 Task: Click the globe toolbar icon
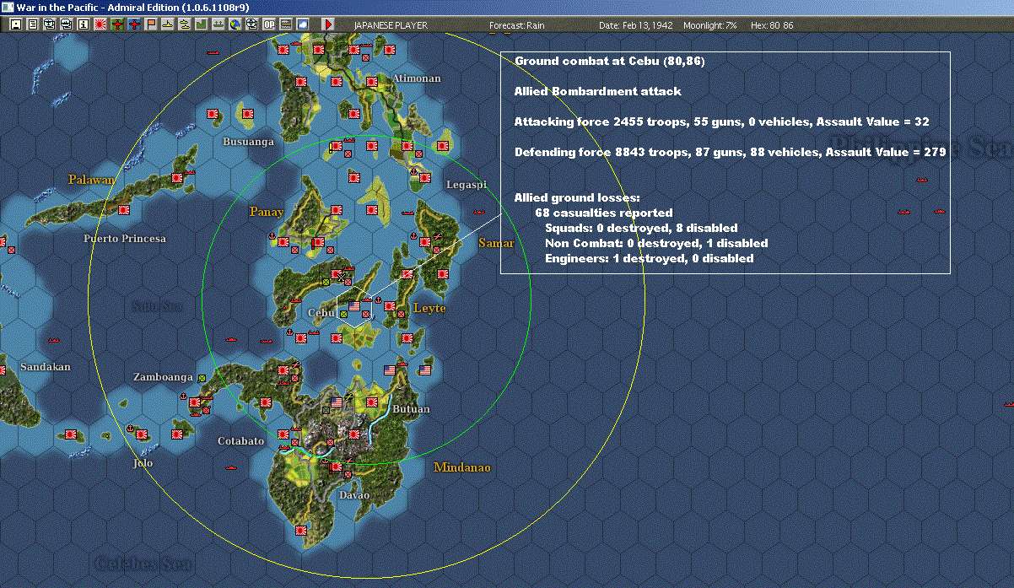(x=235, y=24)
